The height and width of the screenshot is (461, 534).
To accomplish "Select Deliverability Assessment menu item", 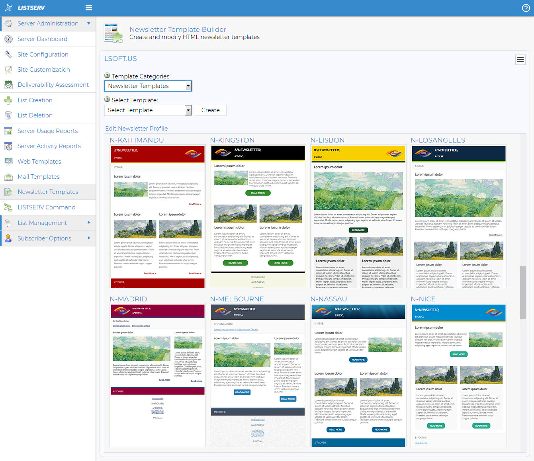I will [53, 85].
